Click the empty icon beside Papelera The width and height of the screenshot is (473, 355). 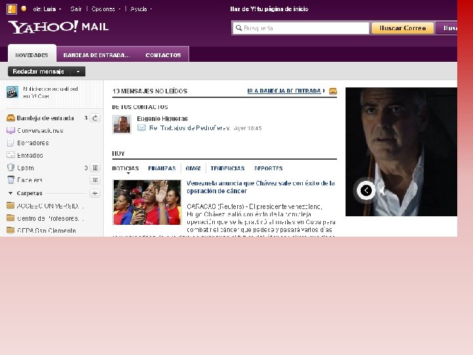coord(95,180)
